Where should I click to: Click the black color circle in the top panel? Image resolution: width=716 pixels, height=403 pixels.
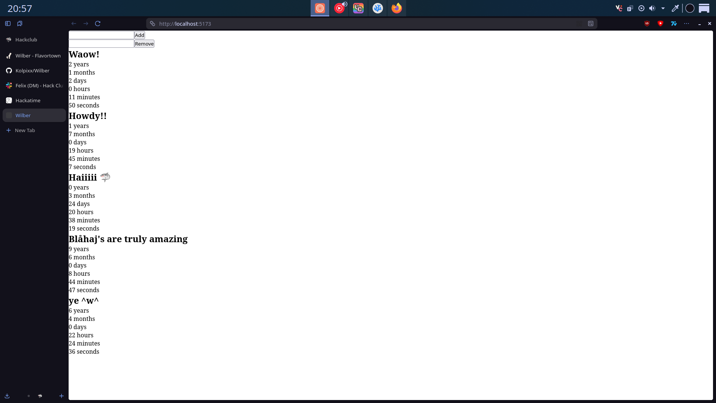click(690, 8)
